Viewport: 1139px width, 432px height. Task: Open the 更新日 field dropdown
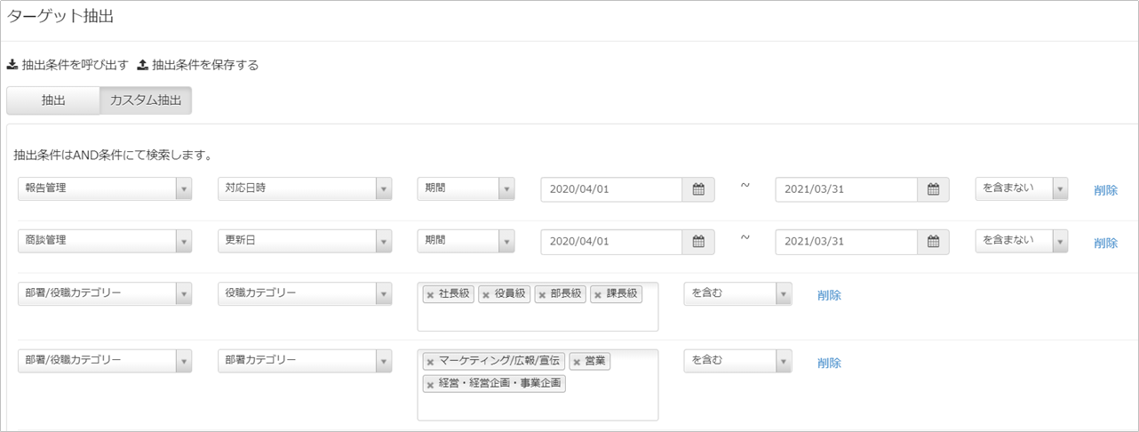click(305, 240)
